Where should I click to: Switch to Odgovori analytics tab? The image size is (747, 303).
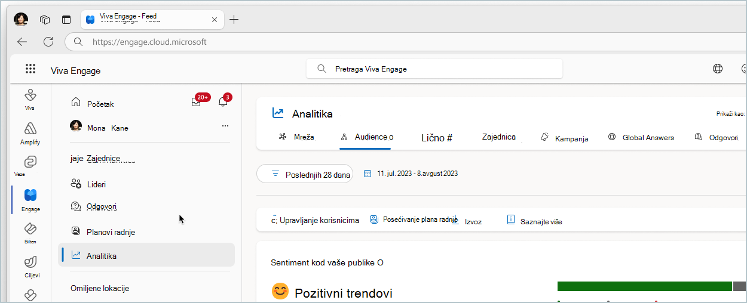pyautogui.click(x=717, y=137)
